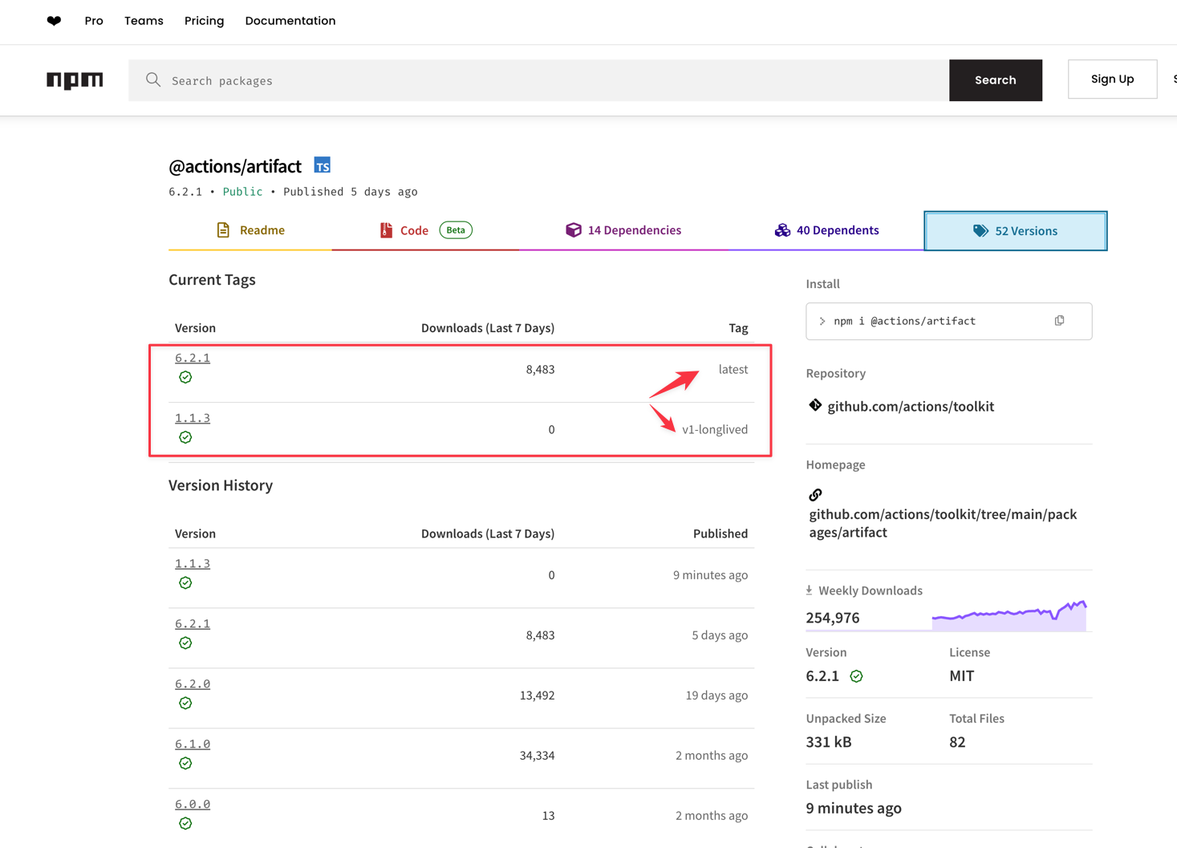Viewport: 1177px width, 848px height.
Task: Click checkmark under 6.0.0 in Version History
Action: (185, 824)
